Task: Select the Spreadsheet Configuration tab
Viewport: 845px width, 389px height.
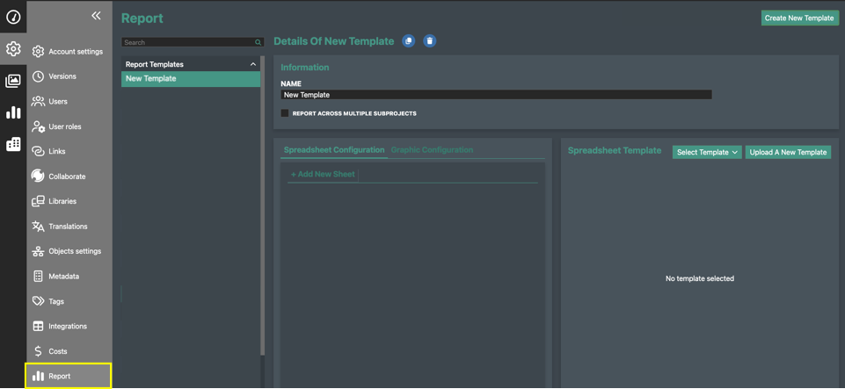Action: point(334,150)
